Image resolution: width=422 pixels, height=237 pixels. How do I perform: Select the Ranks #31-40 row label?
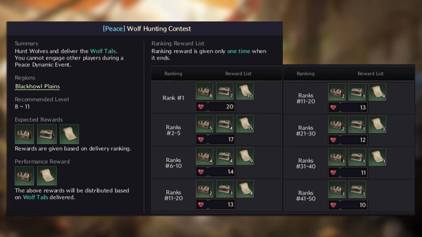(x=306, y=163)
